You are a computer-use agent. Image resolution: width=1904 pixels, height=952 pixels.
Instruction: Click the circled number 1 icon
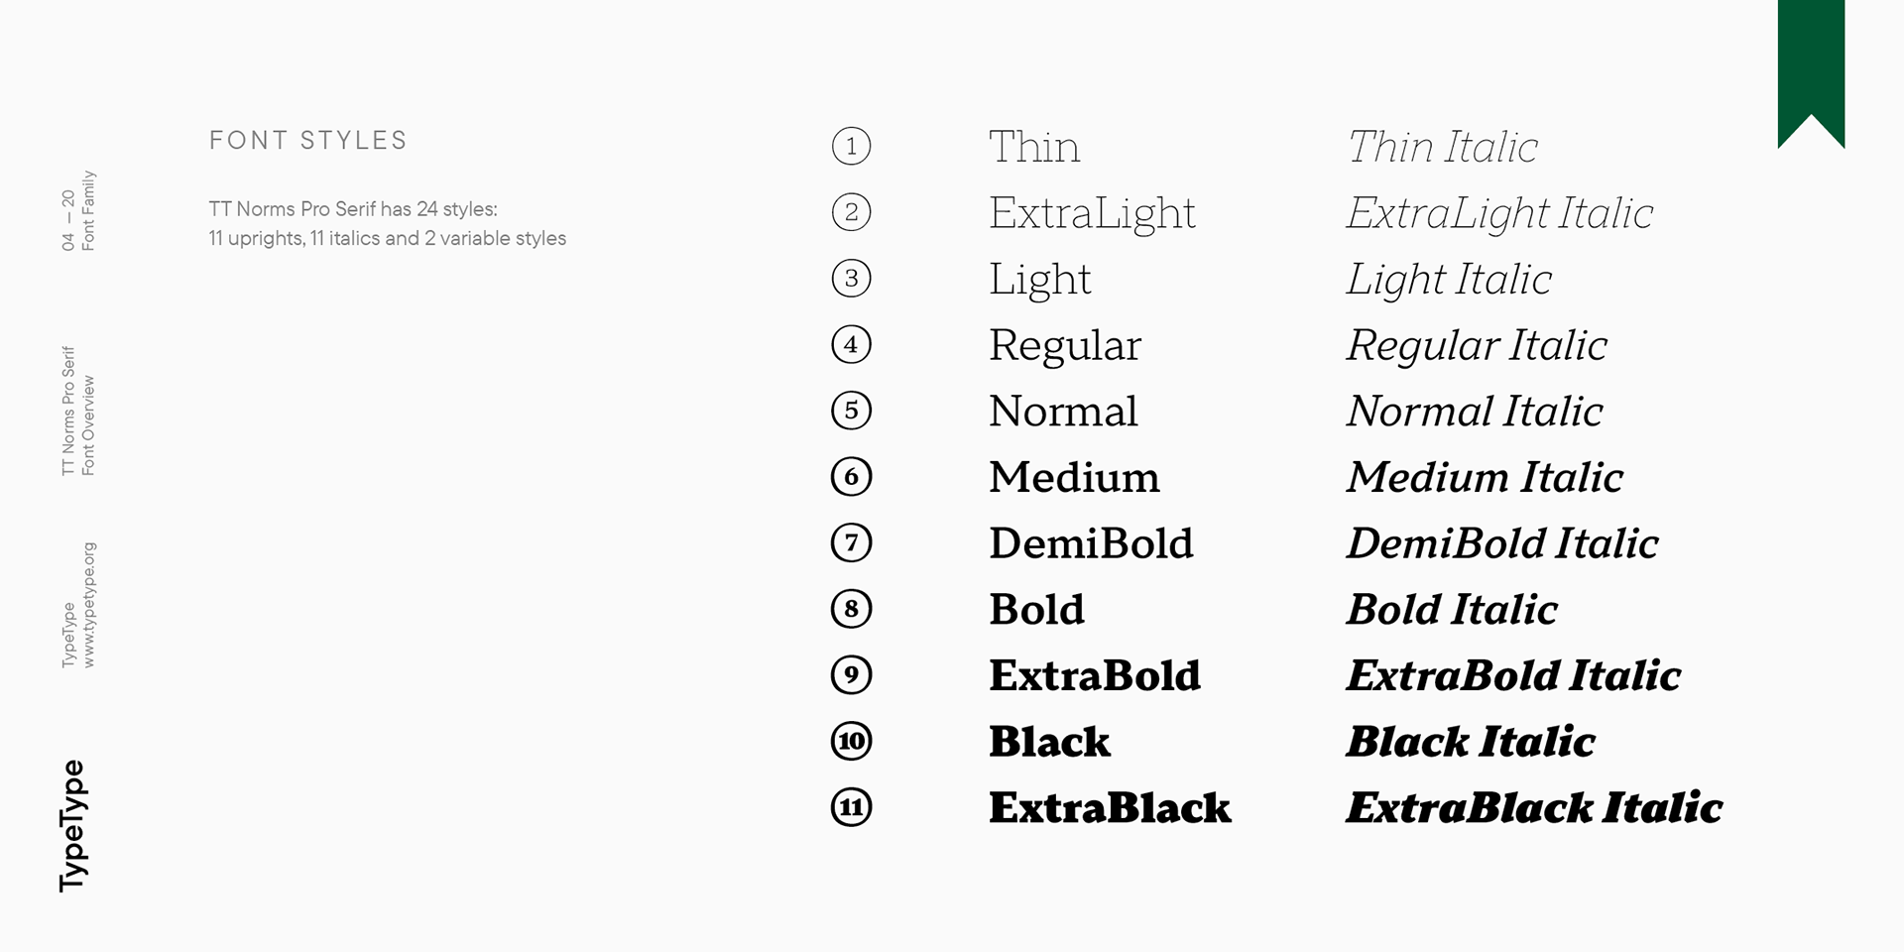(x=851, y=146)
